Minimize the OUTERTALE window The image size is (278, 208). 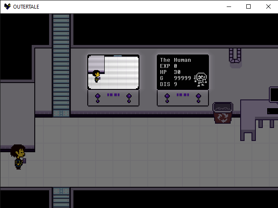(x=229, y=7)
